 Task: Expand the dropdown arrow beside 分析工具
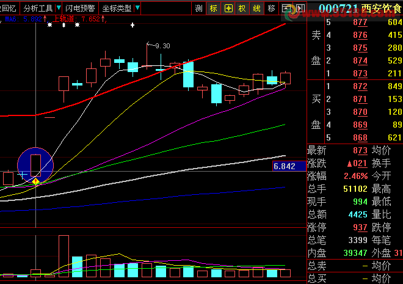[59, 8]
